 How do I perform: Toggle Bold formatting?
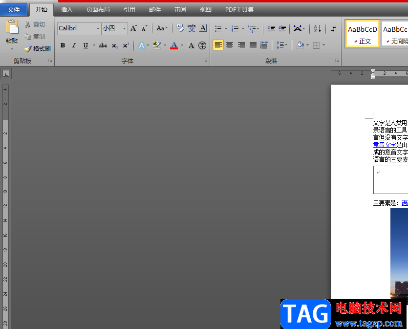point(63,45)
